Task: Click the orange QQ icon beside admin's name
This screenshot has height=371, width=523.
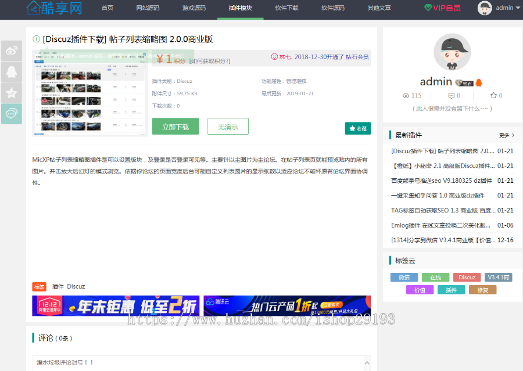Action: [x=479, y=82]
